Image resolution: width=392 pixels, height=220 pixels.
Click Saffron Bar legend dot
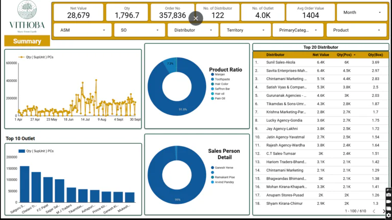[212, 89]
